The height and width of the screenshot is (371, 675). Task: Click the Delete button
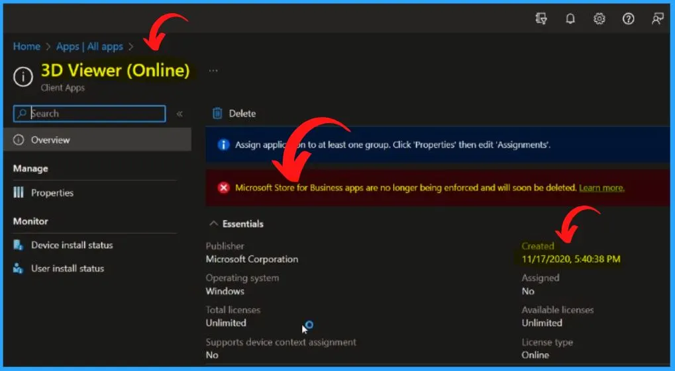click(x=234, y=113)
